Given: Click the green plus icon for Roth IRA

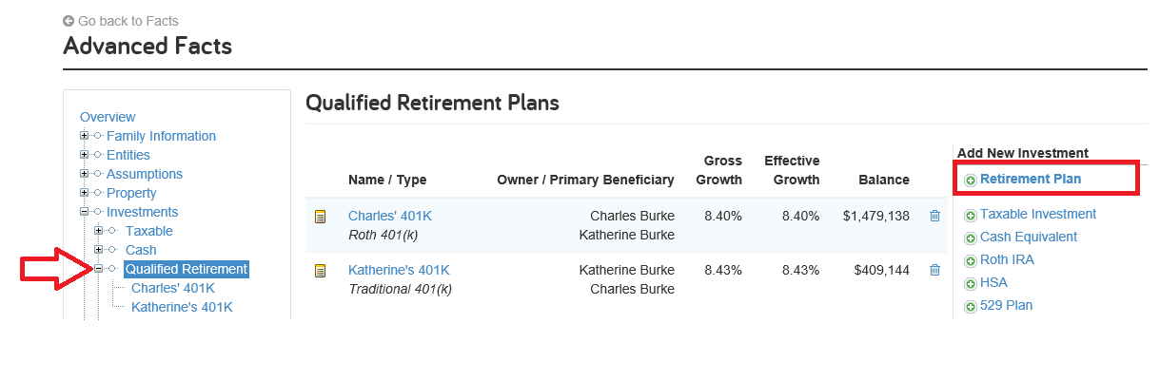Looking at the screenshot, I should 971,261.
